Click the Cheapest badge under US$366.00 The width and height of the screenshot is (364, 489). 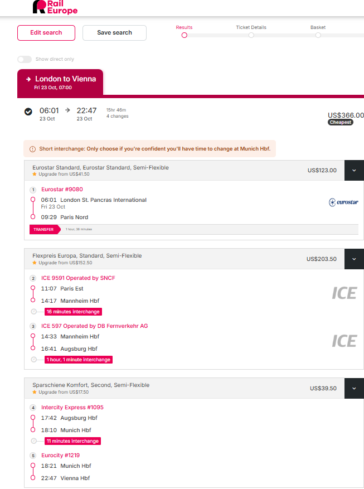[341, 122]
